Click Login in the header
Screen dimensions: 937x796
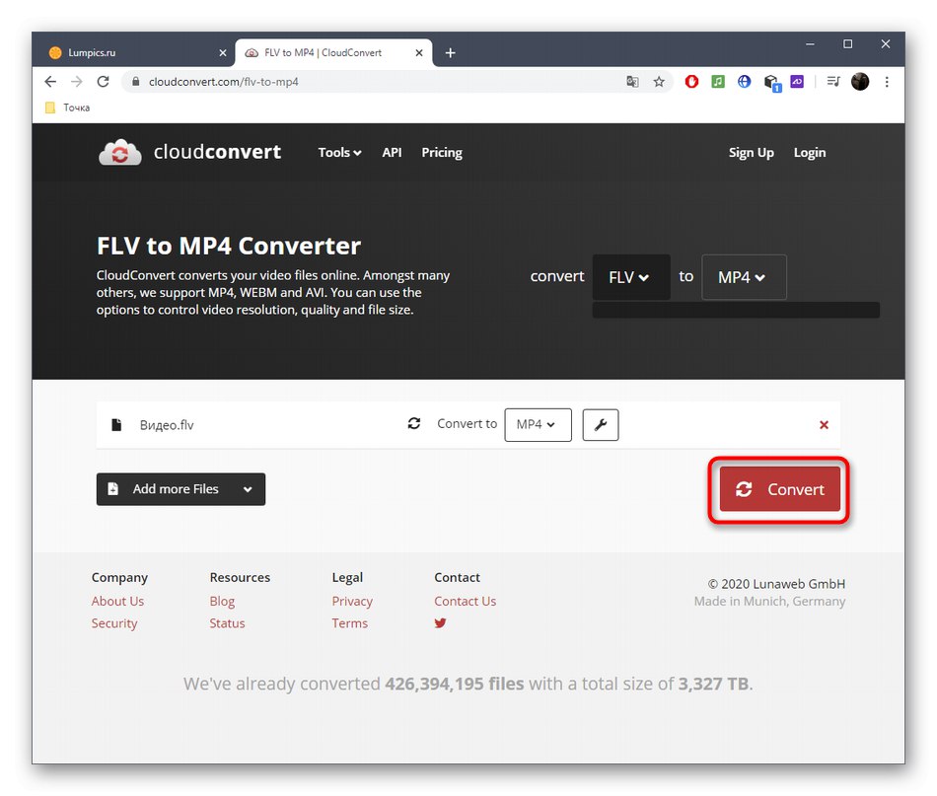click(x=810, y=152)
